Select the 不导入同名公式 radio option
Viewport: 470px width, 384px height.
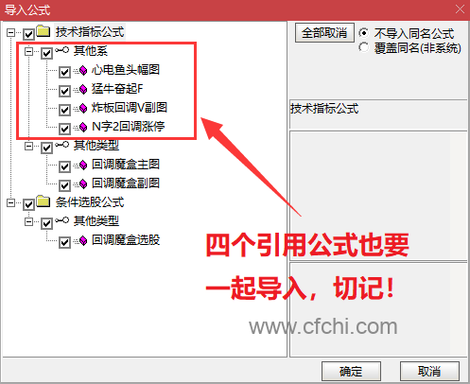point(363,33)
